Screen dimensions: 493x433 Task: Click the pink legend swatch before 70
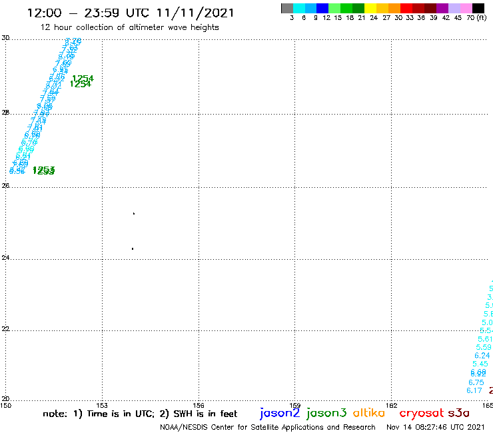tap(466, 8)
